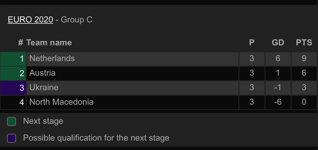Click the Netherlands team name
The image size is (318, 150).
[x=52, y=59]
